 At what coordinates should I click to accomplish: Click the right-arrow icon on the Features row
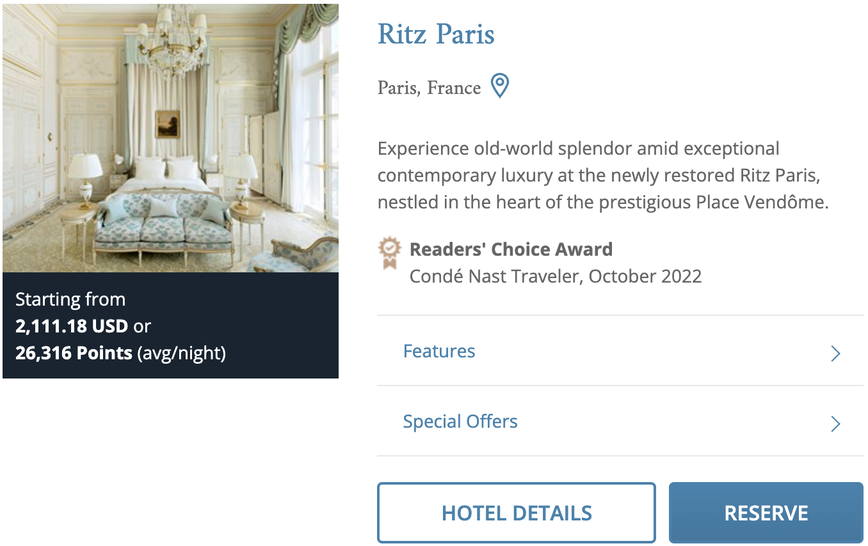pyautogui.click(x=835, y=353)
